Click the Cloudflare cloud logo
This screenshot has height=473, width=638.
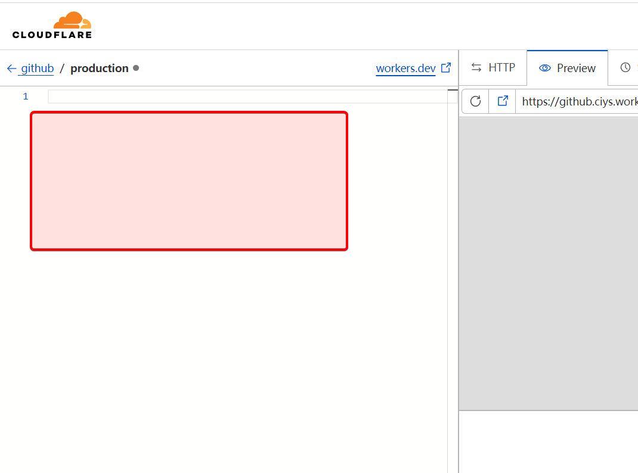[x=72, y=21]
